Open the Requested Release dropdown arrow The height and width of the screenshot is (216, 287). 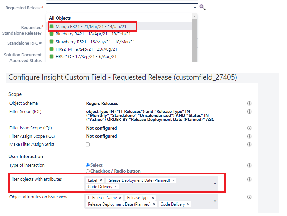click(195, 7)
